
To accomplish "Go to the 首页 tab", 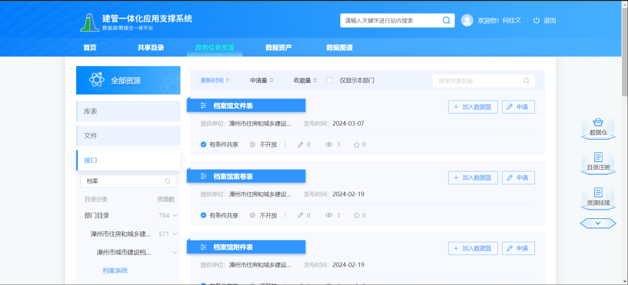I will click(x=90, y=48).
